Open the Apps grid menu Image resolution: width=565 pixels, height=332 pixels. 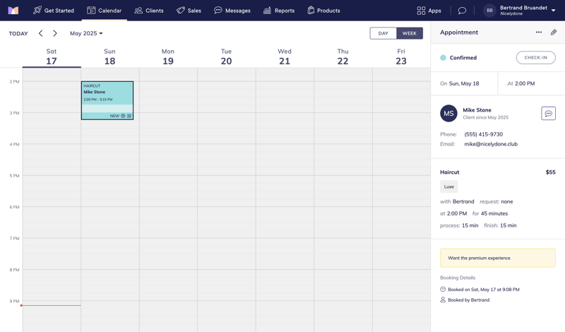429,11
